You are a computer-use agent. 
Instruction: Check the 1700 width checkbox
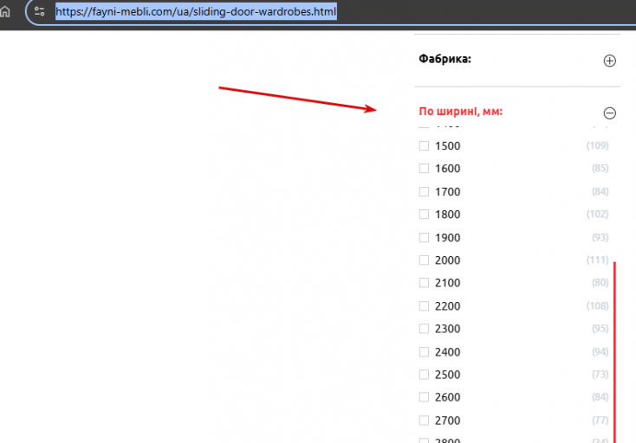point(424,191)
